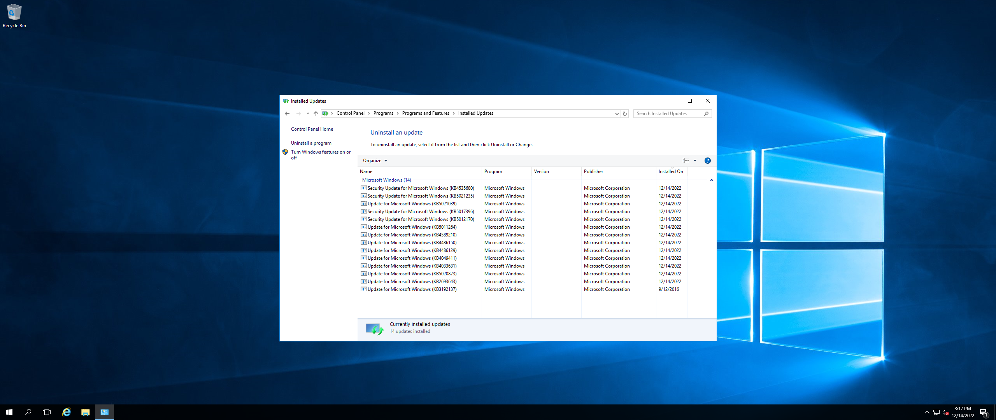Sort by Installed On column header
This screenshot has width=996, height=420.
(x=672, y=171)
